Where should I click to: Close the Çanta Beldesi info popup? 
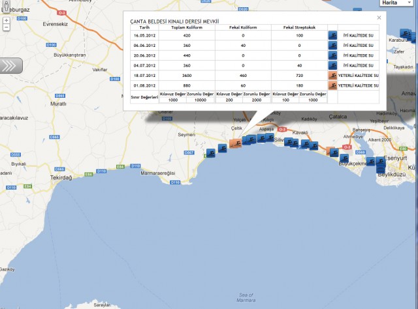(x=379, y=18)
